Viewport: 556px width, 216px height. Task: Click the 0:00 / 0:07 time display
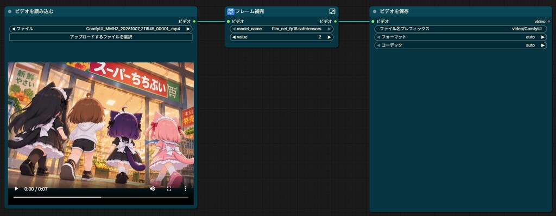[x=36, y=189]
